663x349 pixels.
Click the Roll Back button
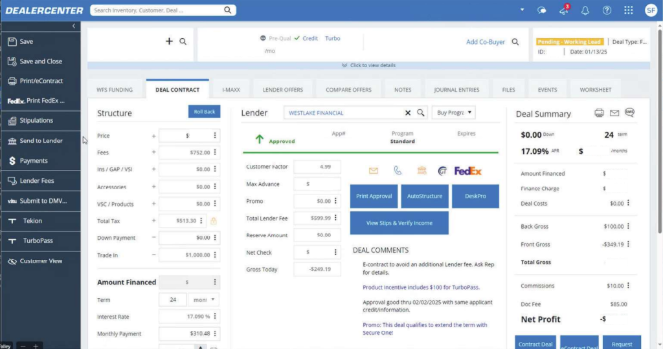[204, 112]
